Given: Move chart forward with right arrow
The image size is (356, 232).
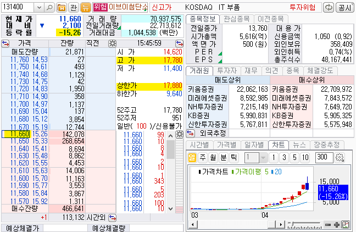Looking at the screenshot, I should (281, 225).
